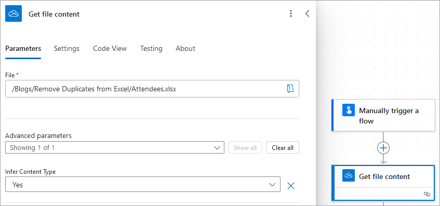Click the OneDrive icon on Get file content card
The height and width of the screenshot is (206, 440).
click(349, 175)
